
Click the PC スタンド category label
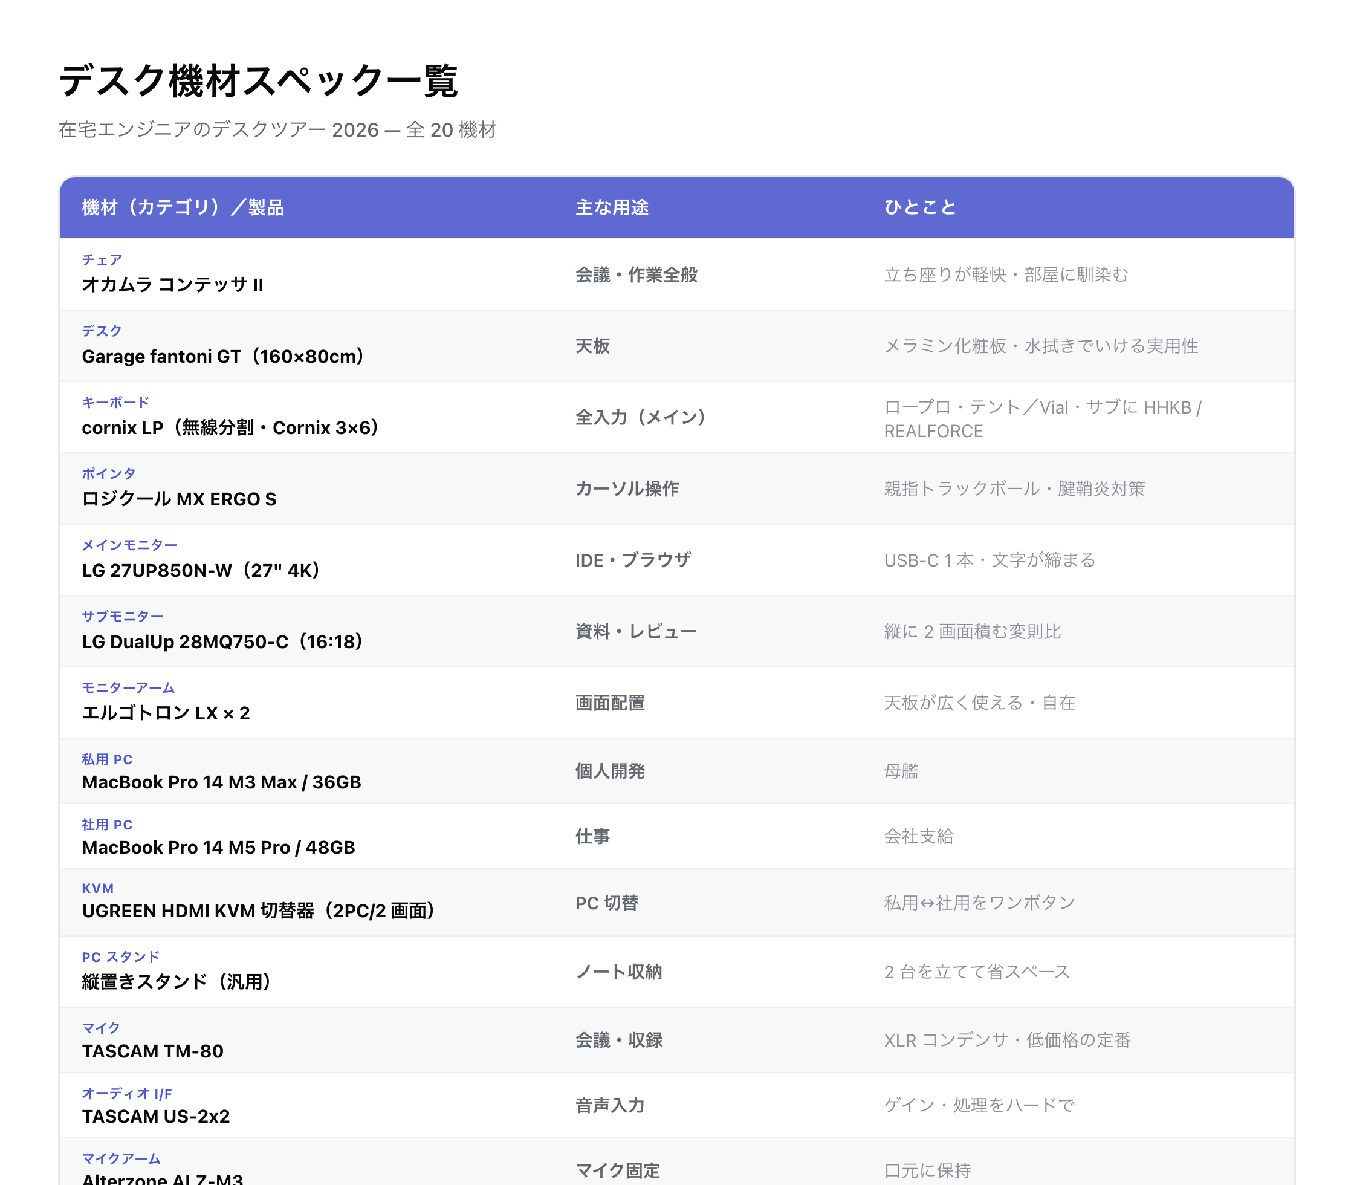(121, 957)
